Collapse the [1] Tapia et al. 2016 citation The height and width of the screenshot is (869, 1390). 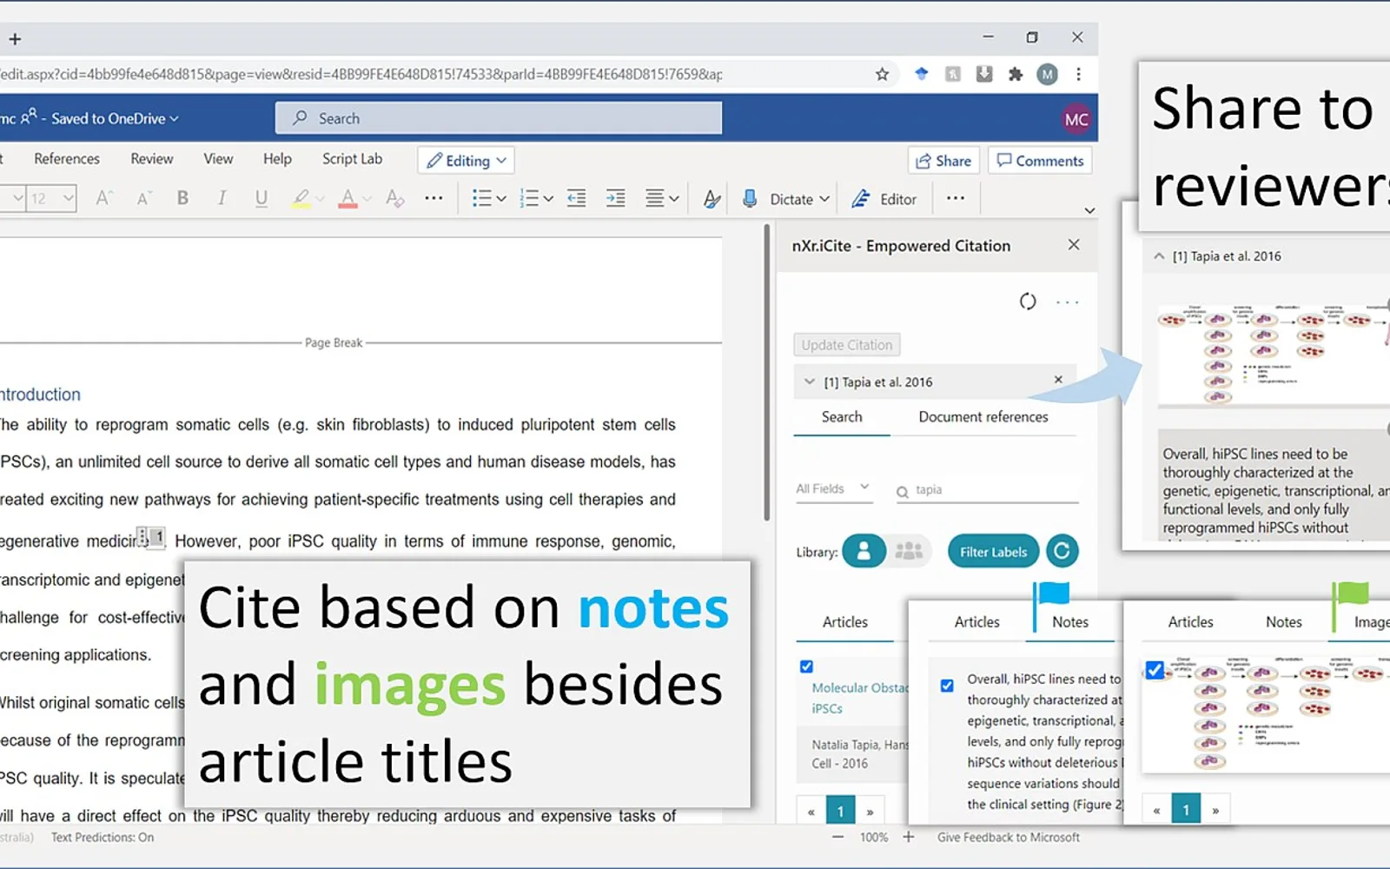click(x=810, y=381)
